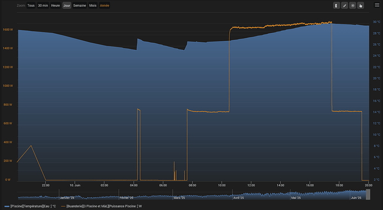Viewport: 383px width, 210px height.
Task: Click the 800 W y-axis label
Action: 8,105
